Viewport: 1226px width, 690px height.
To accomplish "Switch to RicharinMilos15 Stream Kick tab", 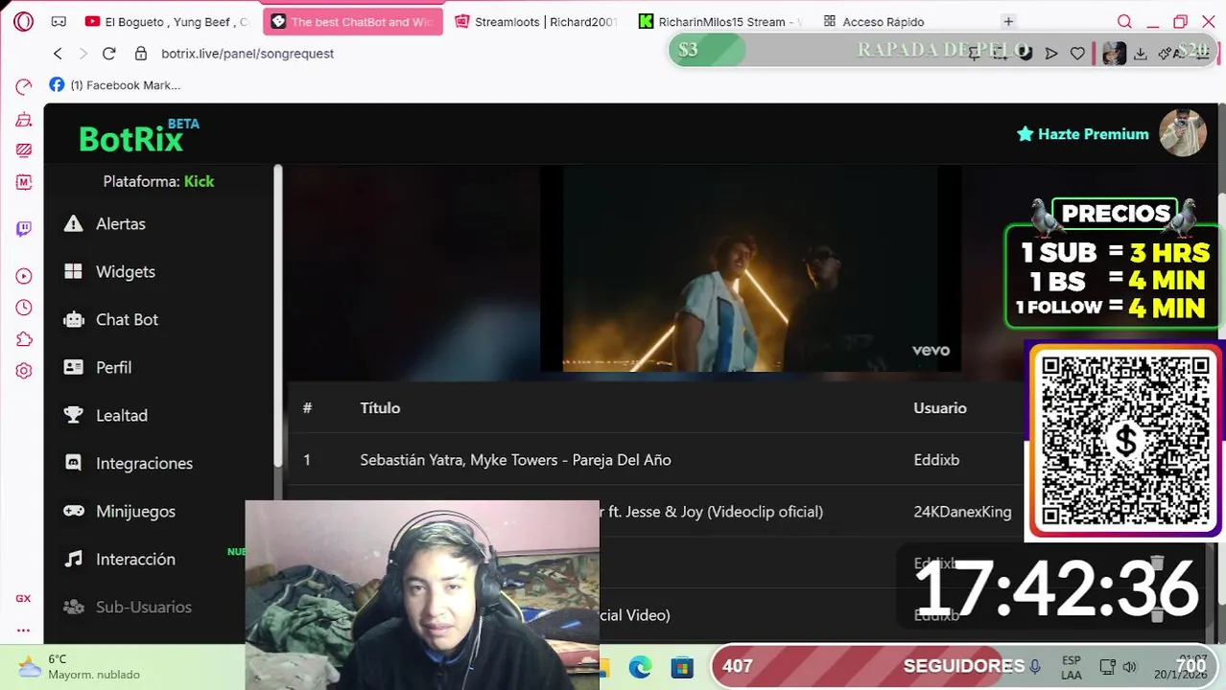I will point(720,21).
